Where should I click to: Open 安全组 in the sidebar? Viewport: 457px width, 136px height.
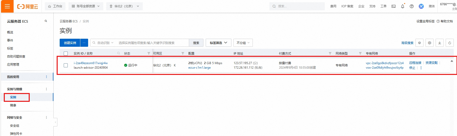(x=15, y=125)
